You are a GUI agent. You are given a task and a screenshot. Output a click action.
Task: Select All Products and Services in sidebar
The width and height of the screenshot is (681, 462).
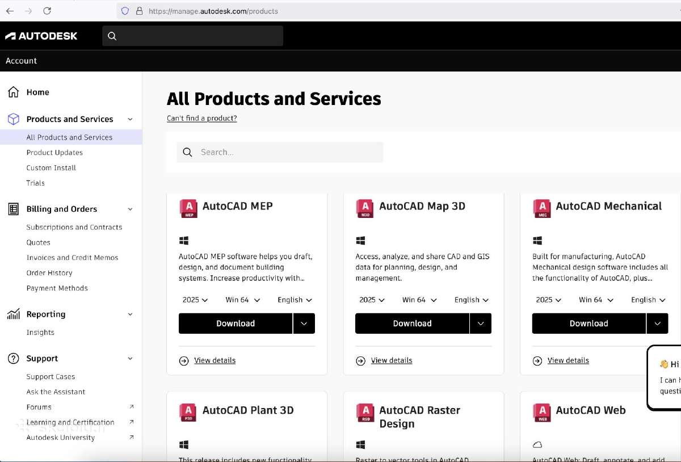tap(71, 137)
